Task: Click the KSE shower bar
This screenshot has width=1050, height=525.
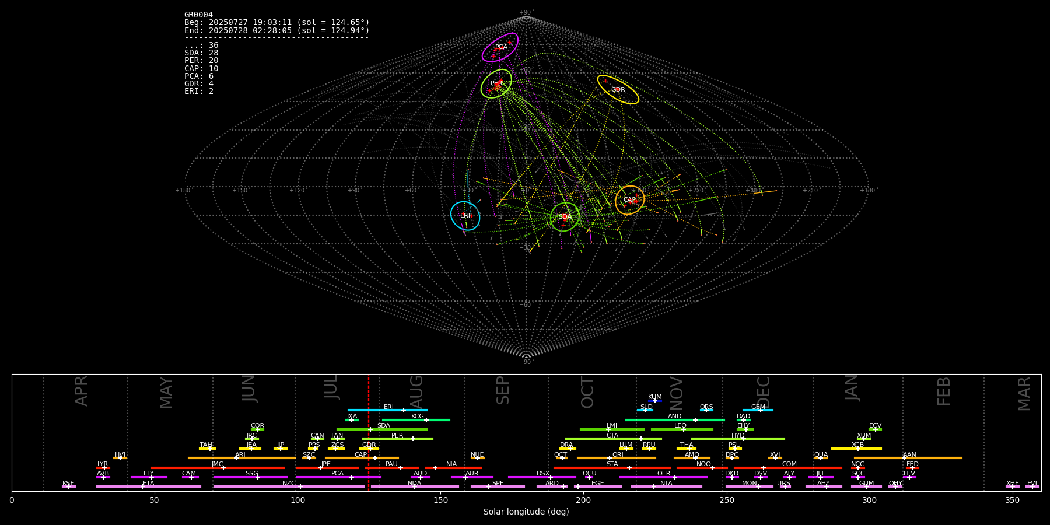Action: pyautogui.click(x=69, y=487)
